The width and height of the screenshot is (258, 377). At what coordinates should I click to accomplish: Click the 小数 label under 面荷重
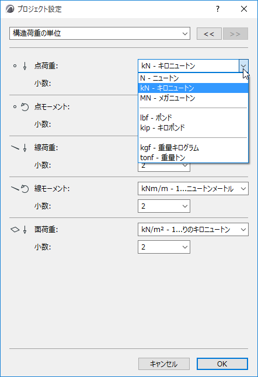pyautogui.click(x=43, y=247)
